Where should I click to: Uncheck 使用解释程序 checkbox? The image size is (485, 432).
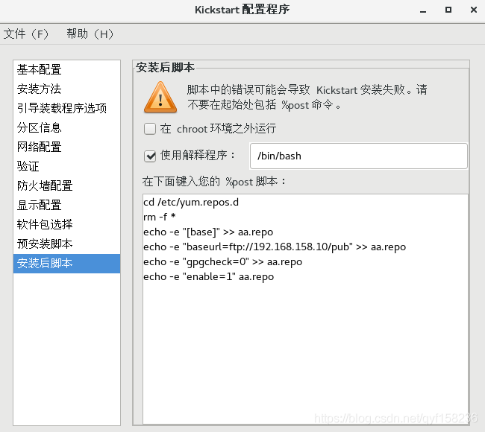[150, 156]
